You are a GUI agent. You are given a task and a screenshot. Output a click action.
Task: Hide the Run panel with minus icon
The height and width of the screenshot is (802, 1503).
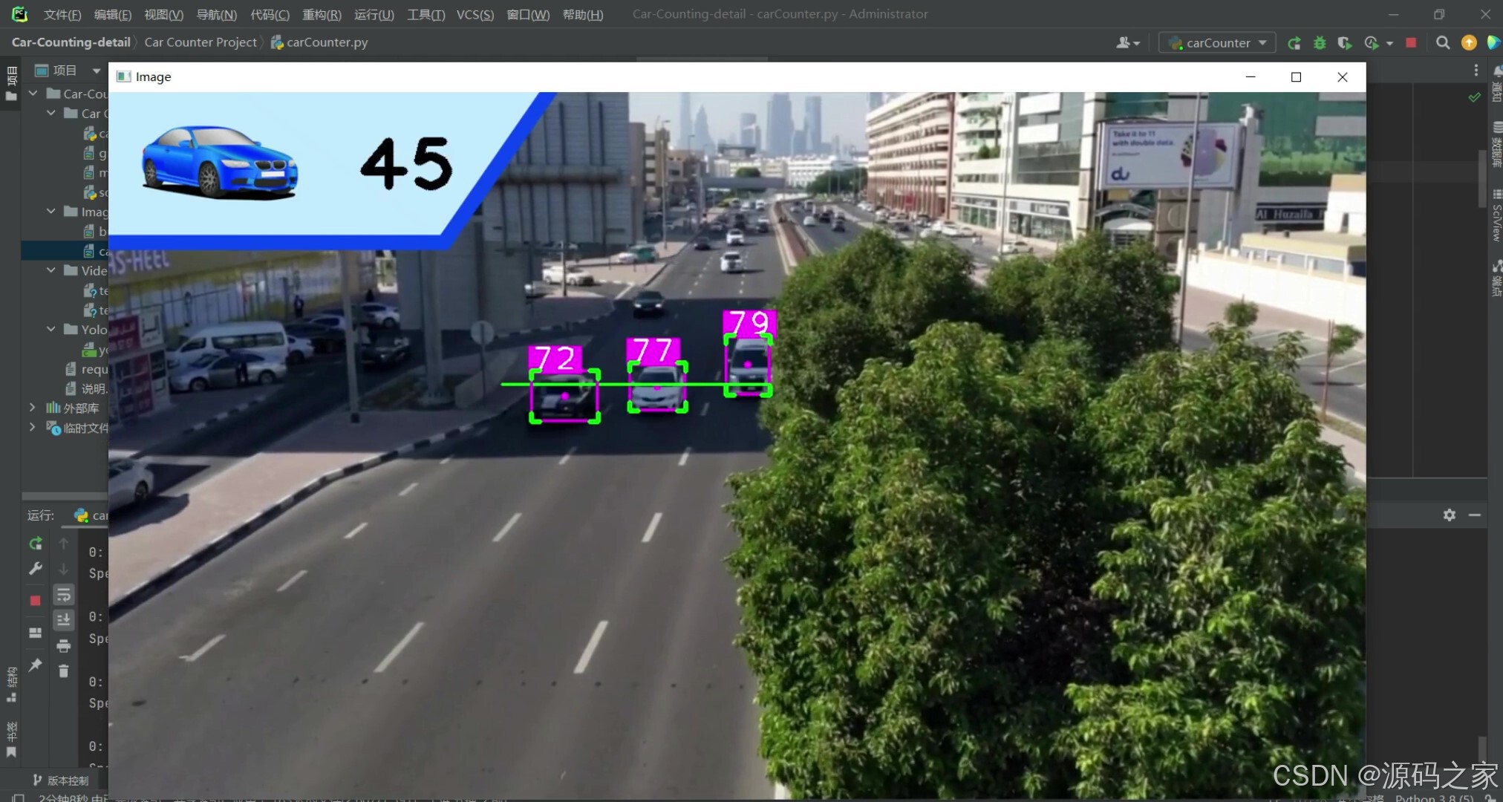(x=1475, y=515)
